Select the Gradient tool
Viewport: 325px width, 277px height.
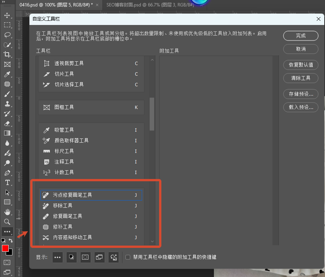[7, 133]
